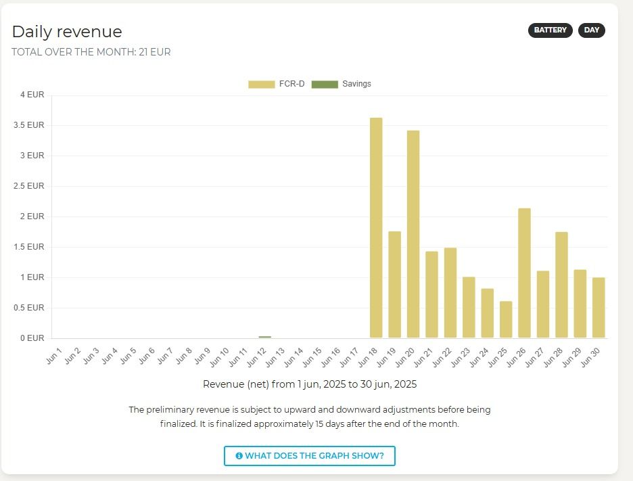Click the Jun 25 revenue bar
Viewport: 633px width, 481px height.
(x=506, y=319)
